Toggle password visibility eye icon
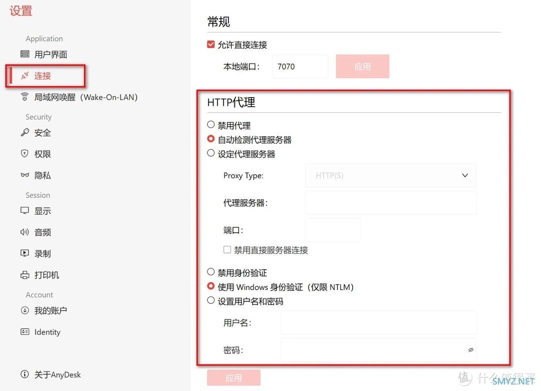 pos(470,350)
